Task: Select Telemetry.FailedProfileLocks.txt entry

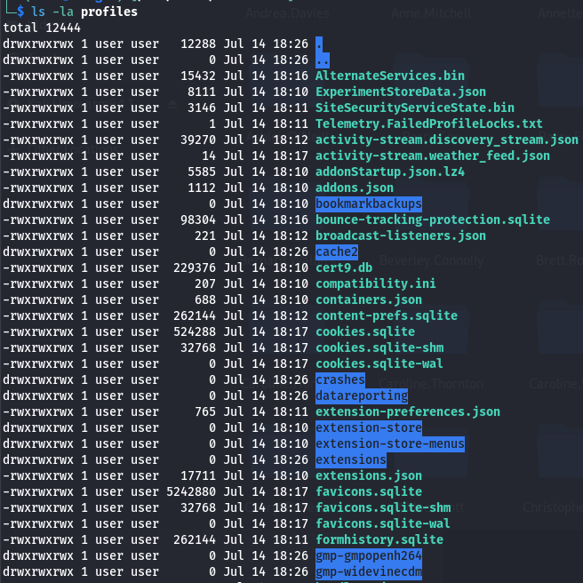Action: [428, 124]
